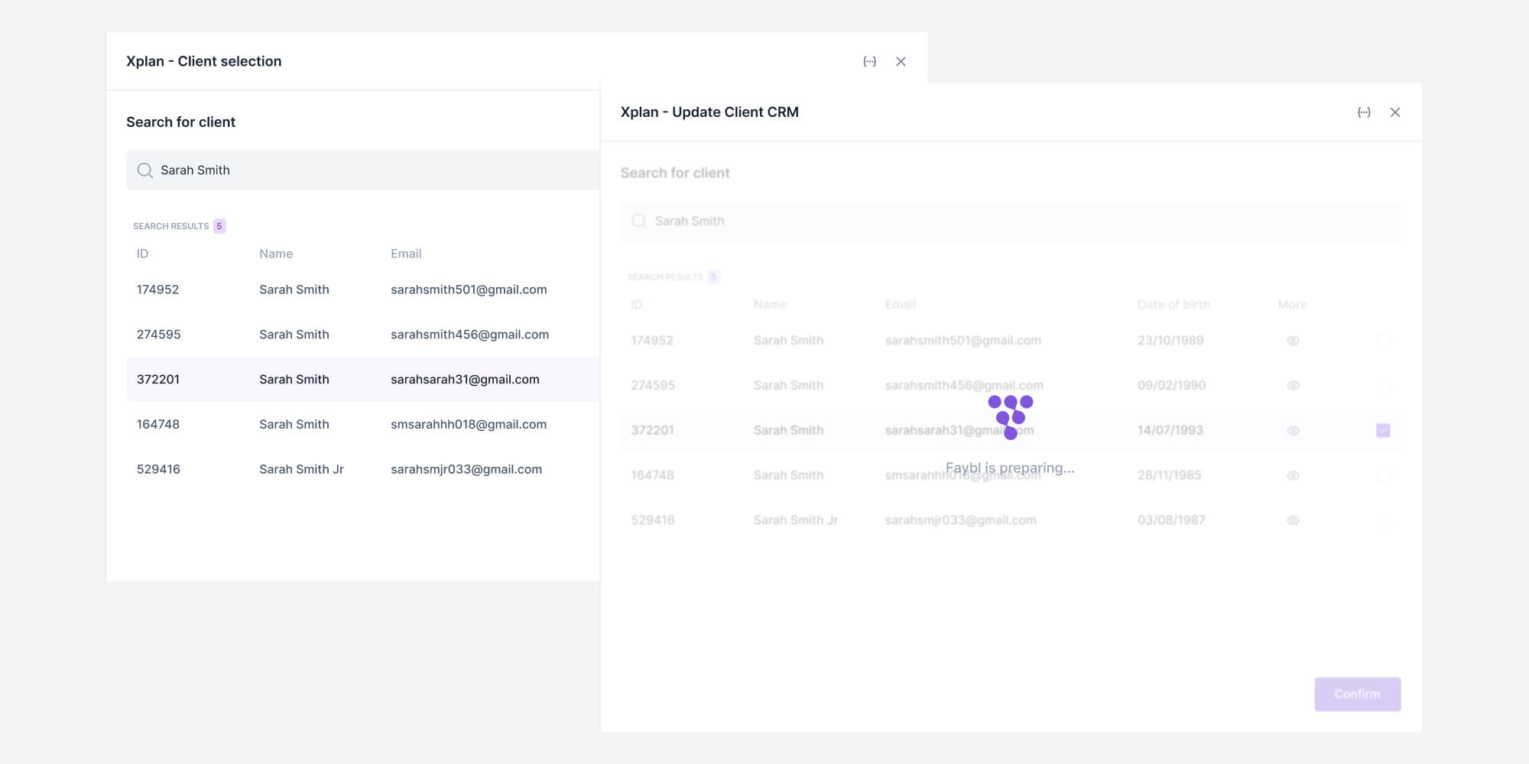Click the search magnifier in Update Client CRM window
Viewport: 1529px width, 764px height.
[639, 222]
